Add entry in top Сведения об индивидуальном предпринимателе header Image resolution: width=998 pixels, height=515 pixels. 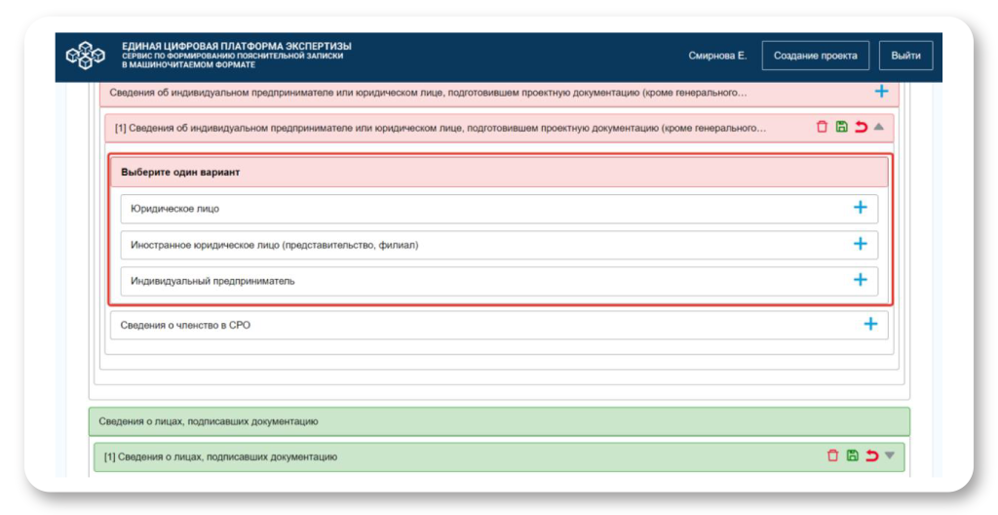(881, 92)
